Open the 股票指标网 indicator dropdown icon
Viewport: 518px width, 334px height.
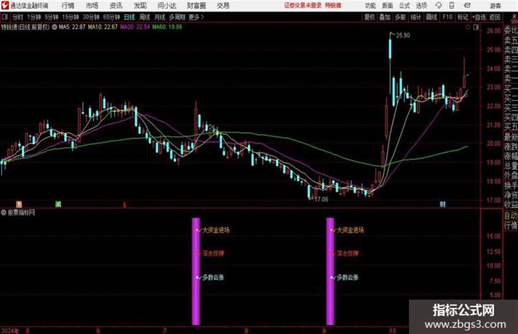pos(4,213)
